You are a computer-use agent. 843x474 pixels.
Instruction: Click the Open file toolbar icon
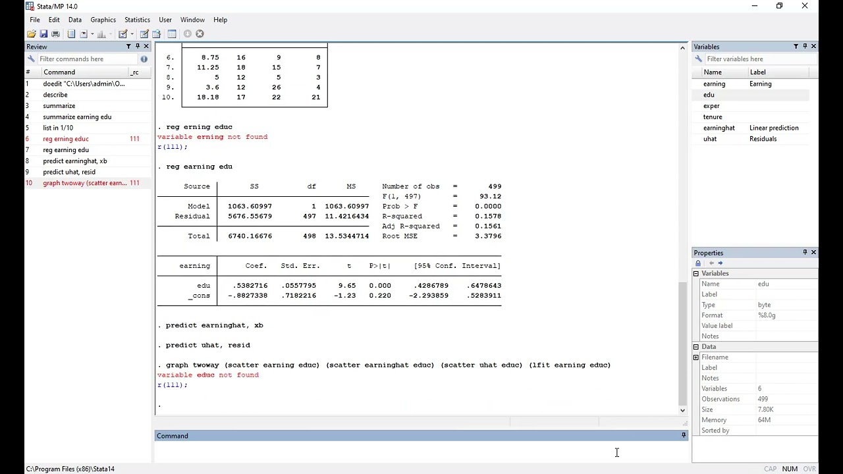point(32,34)
